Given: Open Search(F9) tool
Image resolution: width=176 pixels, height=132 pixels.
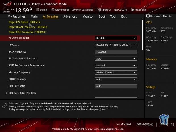Looking at the screenshot, I should [104, 10].
